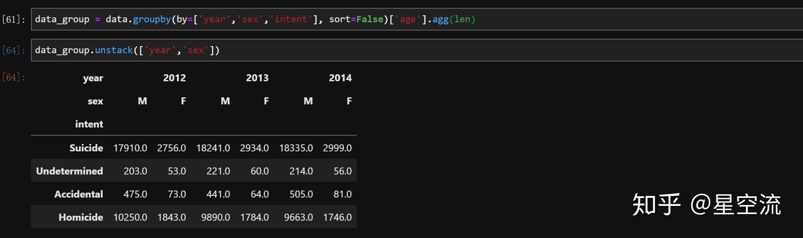
Task: Select cell value 221.0
Action: click(x=218, y=171)
